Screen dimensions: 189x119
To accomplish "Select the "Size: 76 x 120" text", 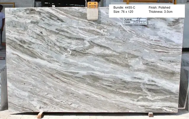I will click(124, 12).
